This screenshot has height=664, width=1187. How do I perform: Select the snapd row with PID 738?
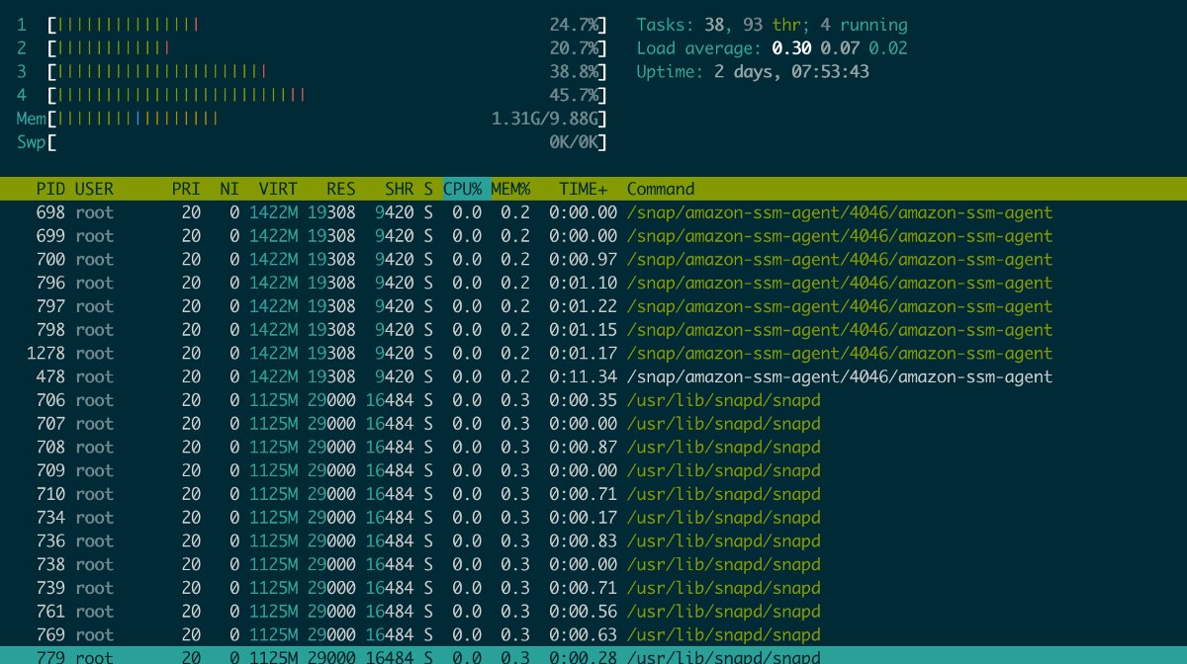coord(593,564)
